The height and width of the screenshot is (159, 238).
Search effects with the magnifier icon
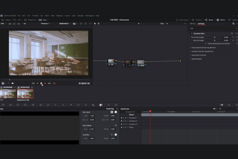click(x=233, y=24)
